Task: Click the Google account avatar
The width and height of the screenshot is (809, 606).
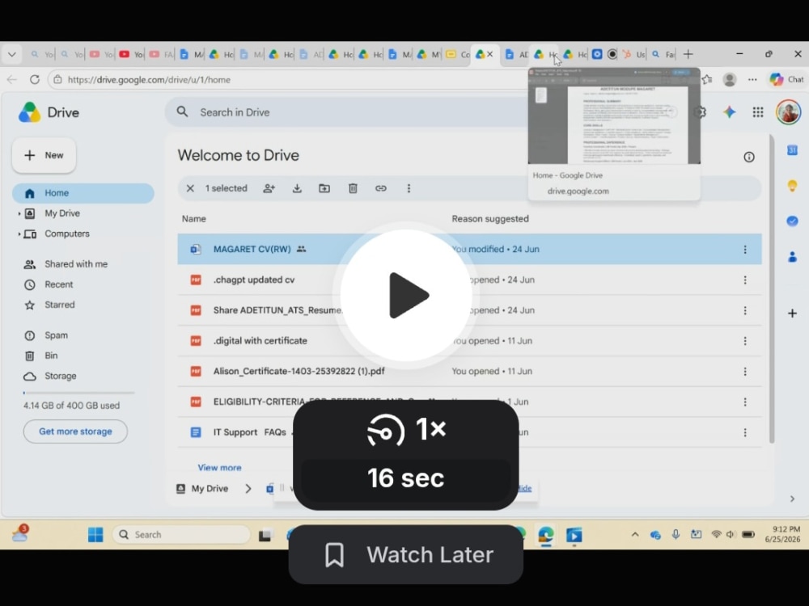Action: point(788,112)
